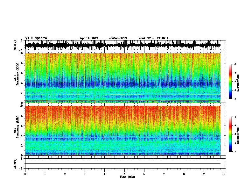The height and width of the screenshot is (195, 252).
Task: Click the ch.1 spectrogram color scale bar
Action: tap(230, 82)
